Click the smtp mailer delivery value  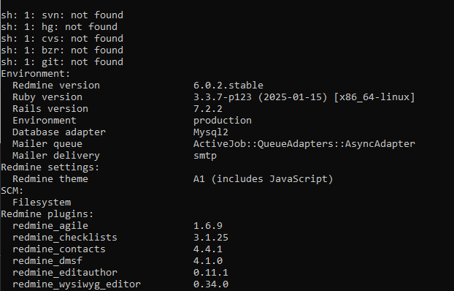[x=205, y=156]
